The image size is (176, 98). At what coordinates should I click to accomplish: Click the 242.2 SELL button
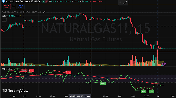coord(6,7)
